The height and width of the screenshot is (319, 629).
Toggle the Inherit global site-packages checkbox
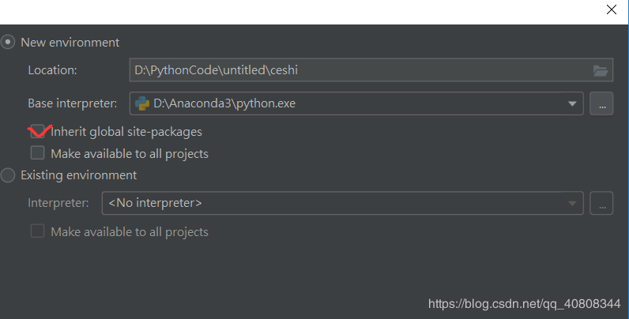coord(37,132)
